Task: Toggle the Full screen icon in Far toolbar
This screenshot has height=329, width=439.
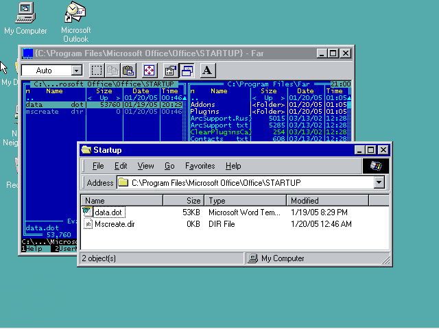Action: click(x=150, y=70)
